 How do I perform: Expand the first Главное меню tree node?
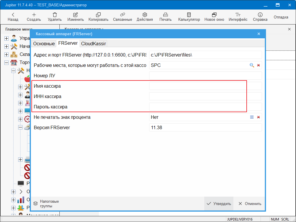click(x=7, y=38)
